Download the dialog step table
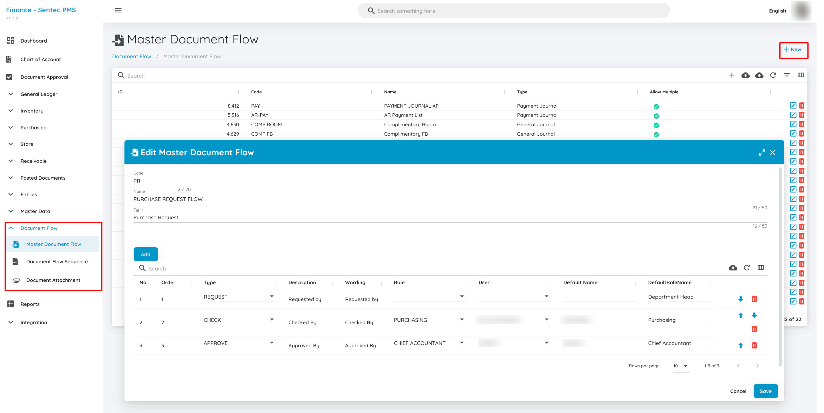824x413 pixels. (733, 268)
